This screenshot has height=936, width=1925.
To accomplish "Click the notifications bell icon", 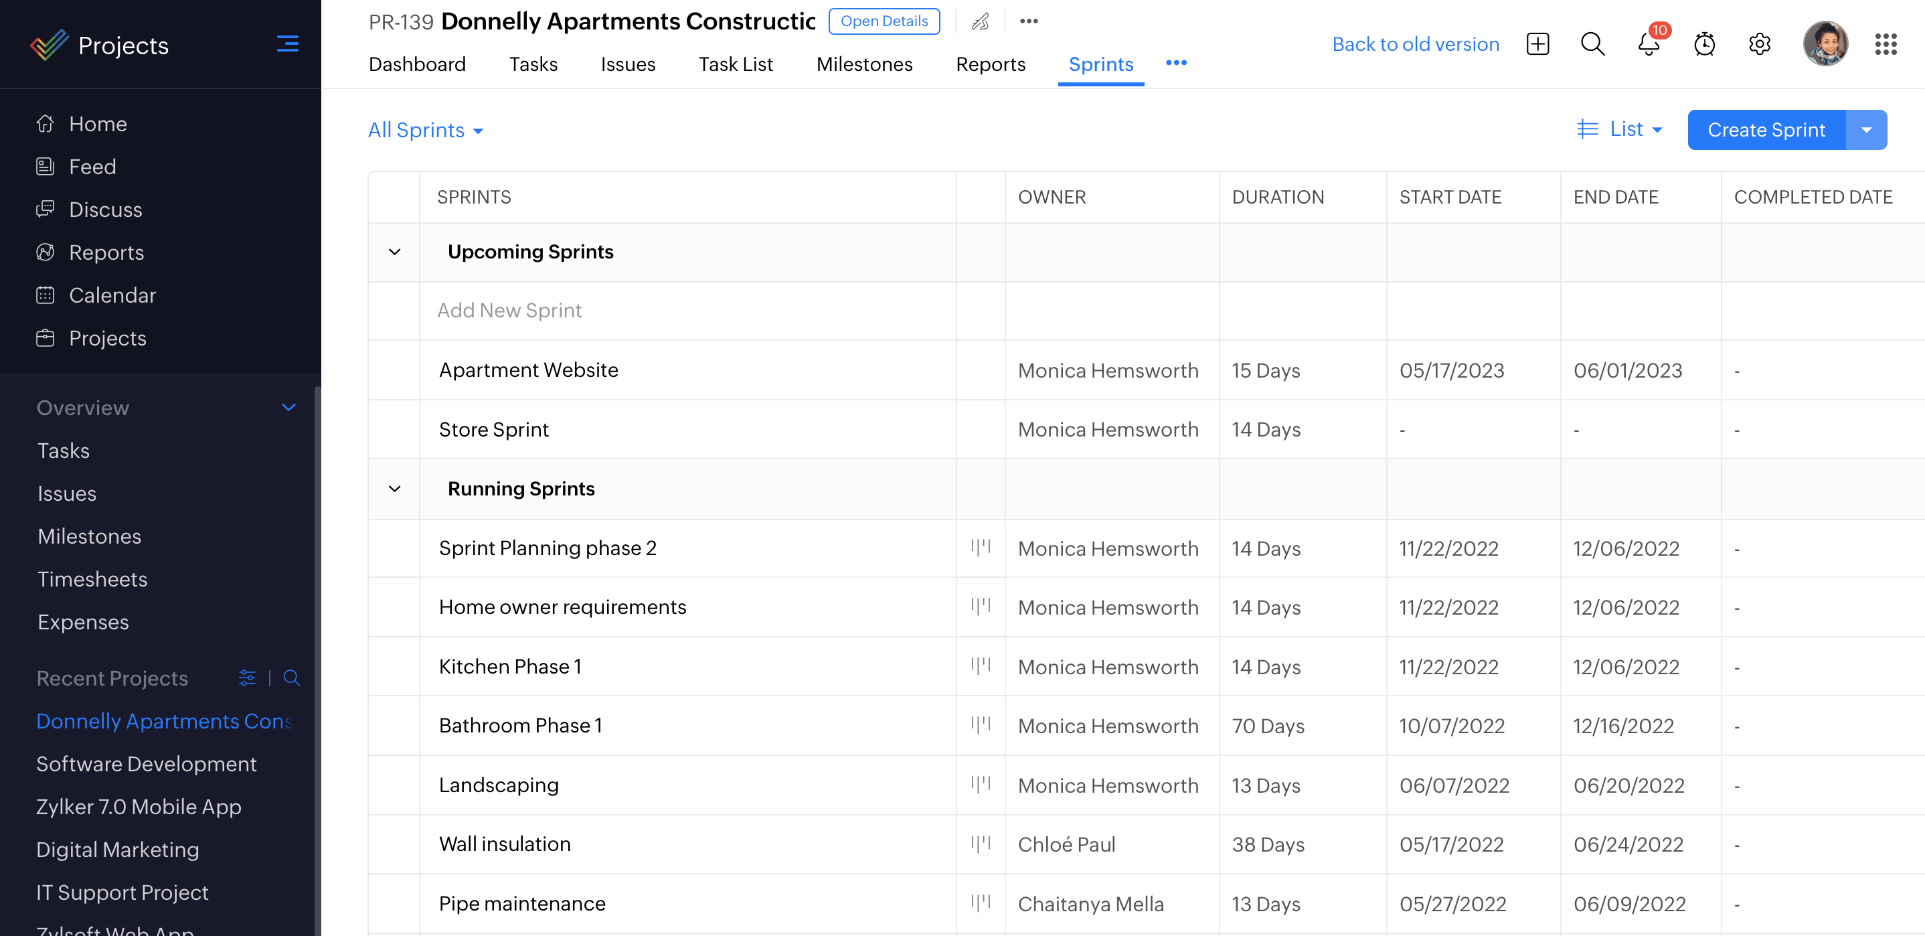I will coord(1648,45).
